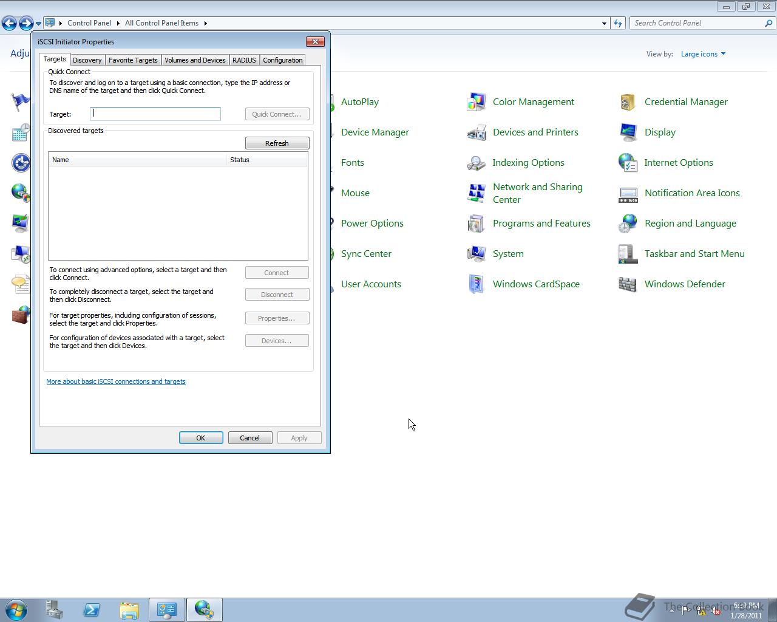Open Network and Sharing Center icon

[x=477, y=193]
